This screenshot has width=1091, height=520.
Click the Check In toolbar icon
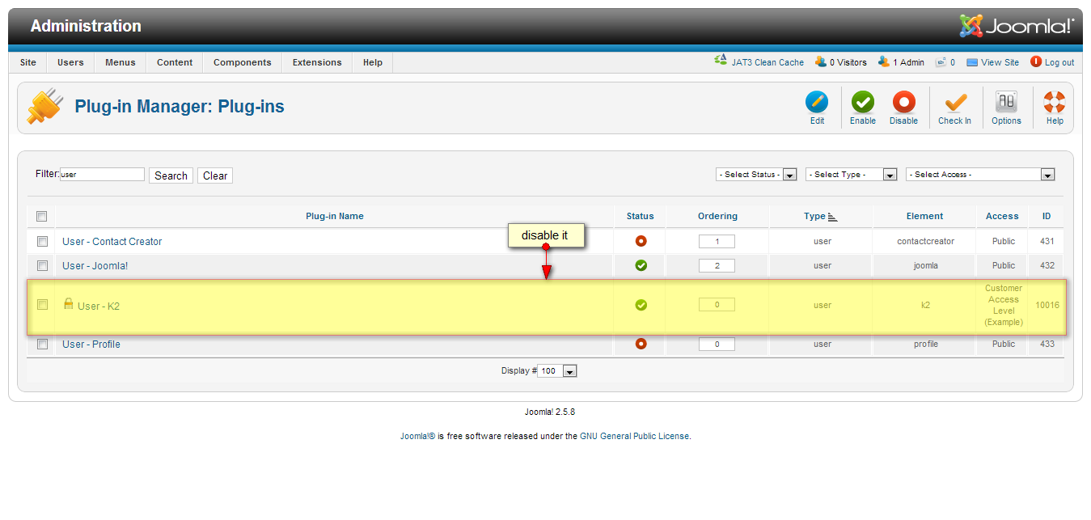pos(954,106)
